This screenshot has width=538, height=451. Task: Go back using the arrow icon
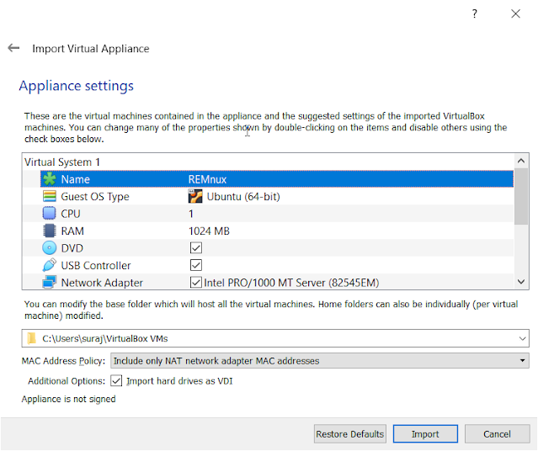pyautogui.click(x=13, y=49)
